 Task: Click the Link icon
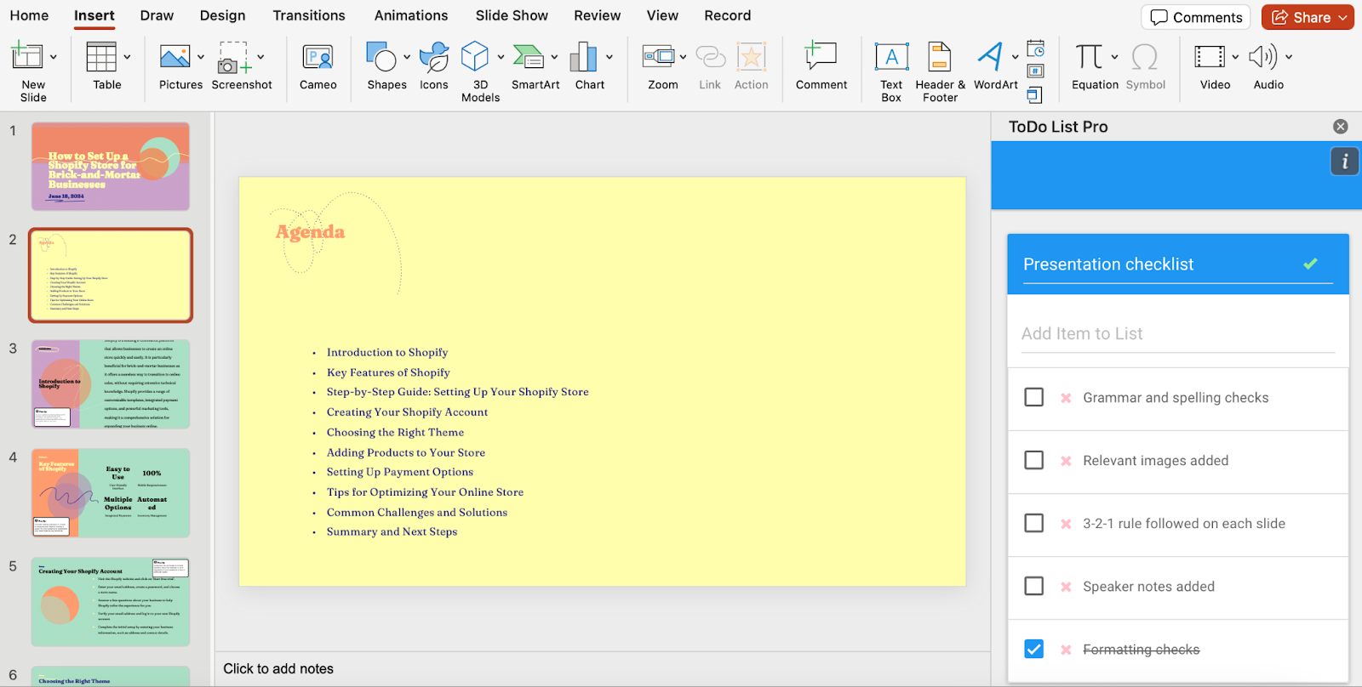(x=710, y=57)
